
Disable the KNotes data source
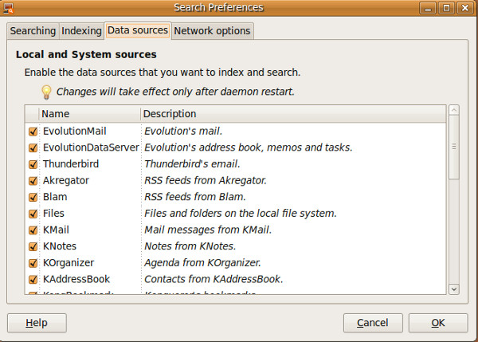click(x=33, y=247)
